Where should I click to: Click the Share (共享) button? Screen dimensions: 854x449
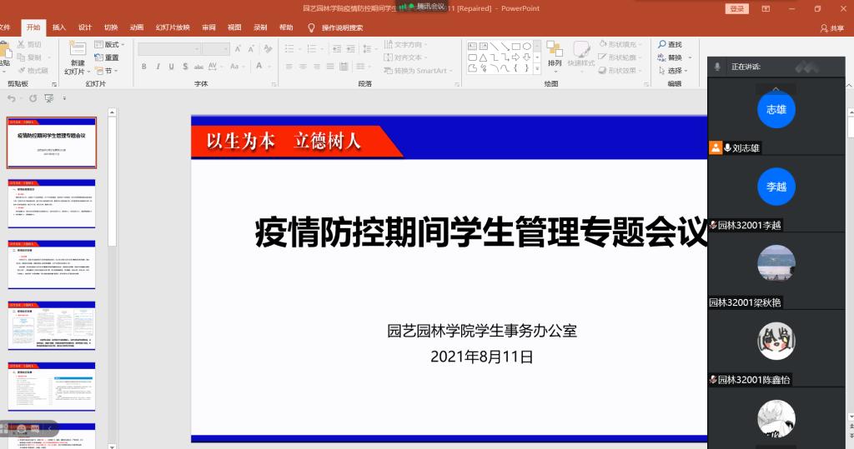pyautogui.click(x=831, y=27)
